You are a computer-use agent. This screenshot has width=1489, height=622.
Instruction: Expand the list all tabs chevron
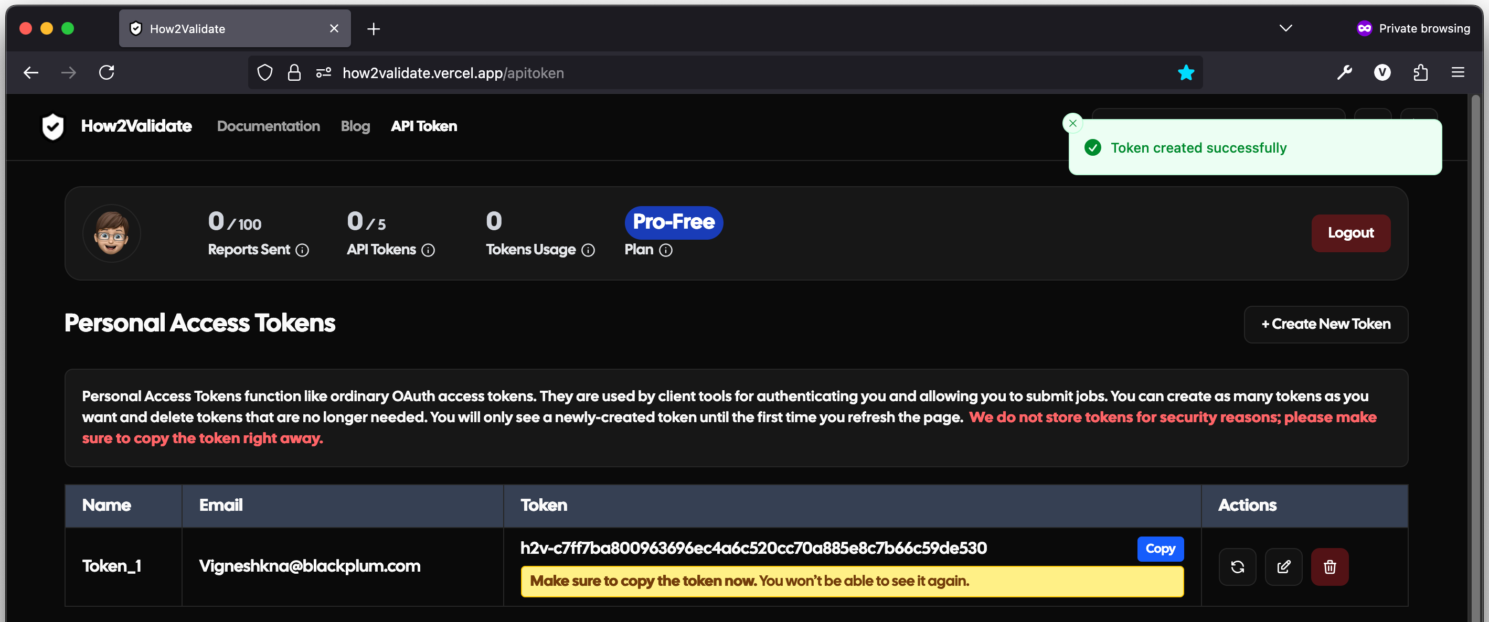1285,28
